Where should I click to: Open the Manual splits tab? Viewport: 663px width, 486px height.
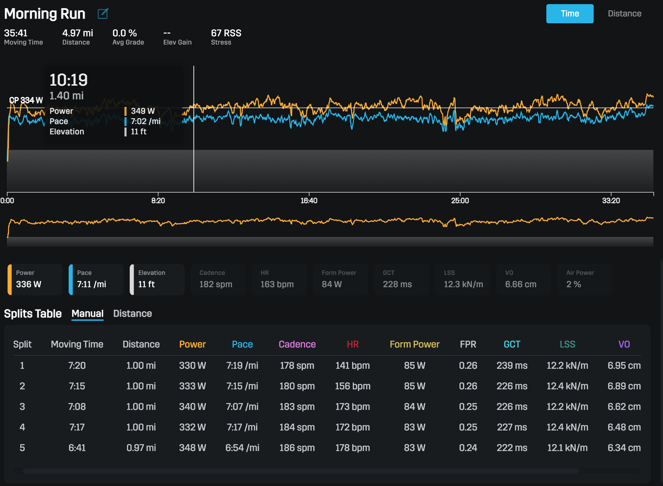87,314
